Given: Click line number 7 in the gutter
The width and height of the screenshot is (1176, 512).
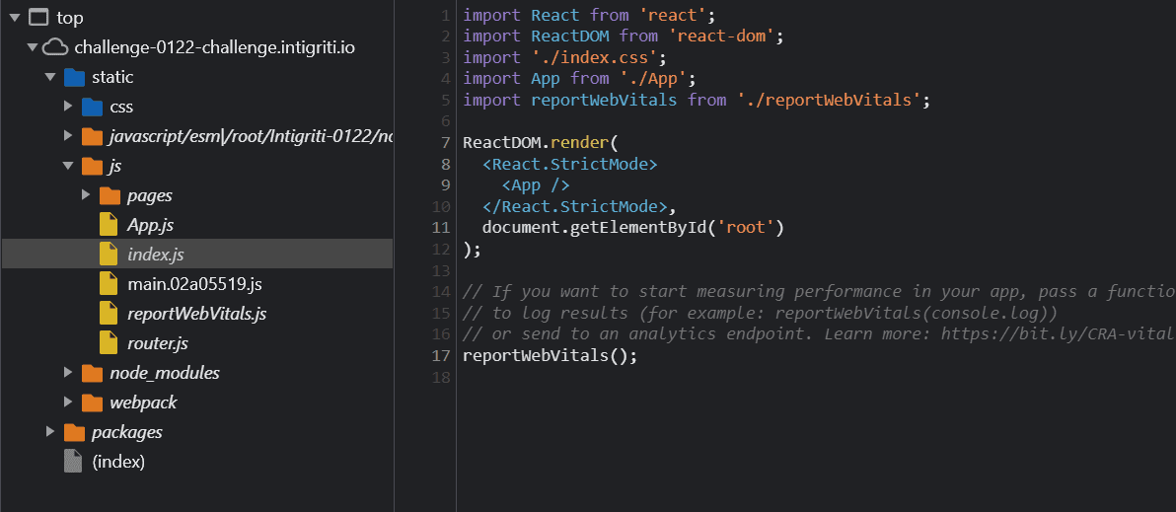Looking at the screenshot, I should coord(446,142).
